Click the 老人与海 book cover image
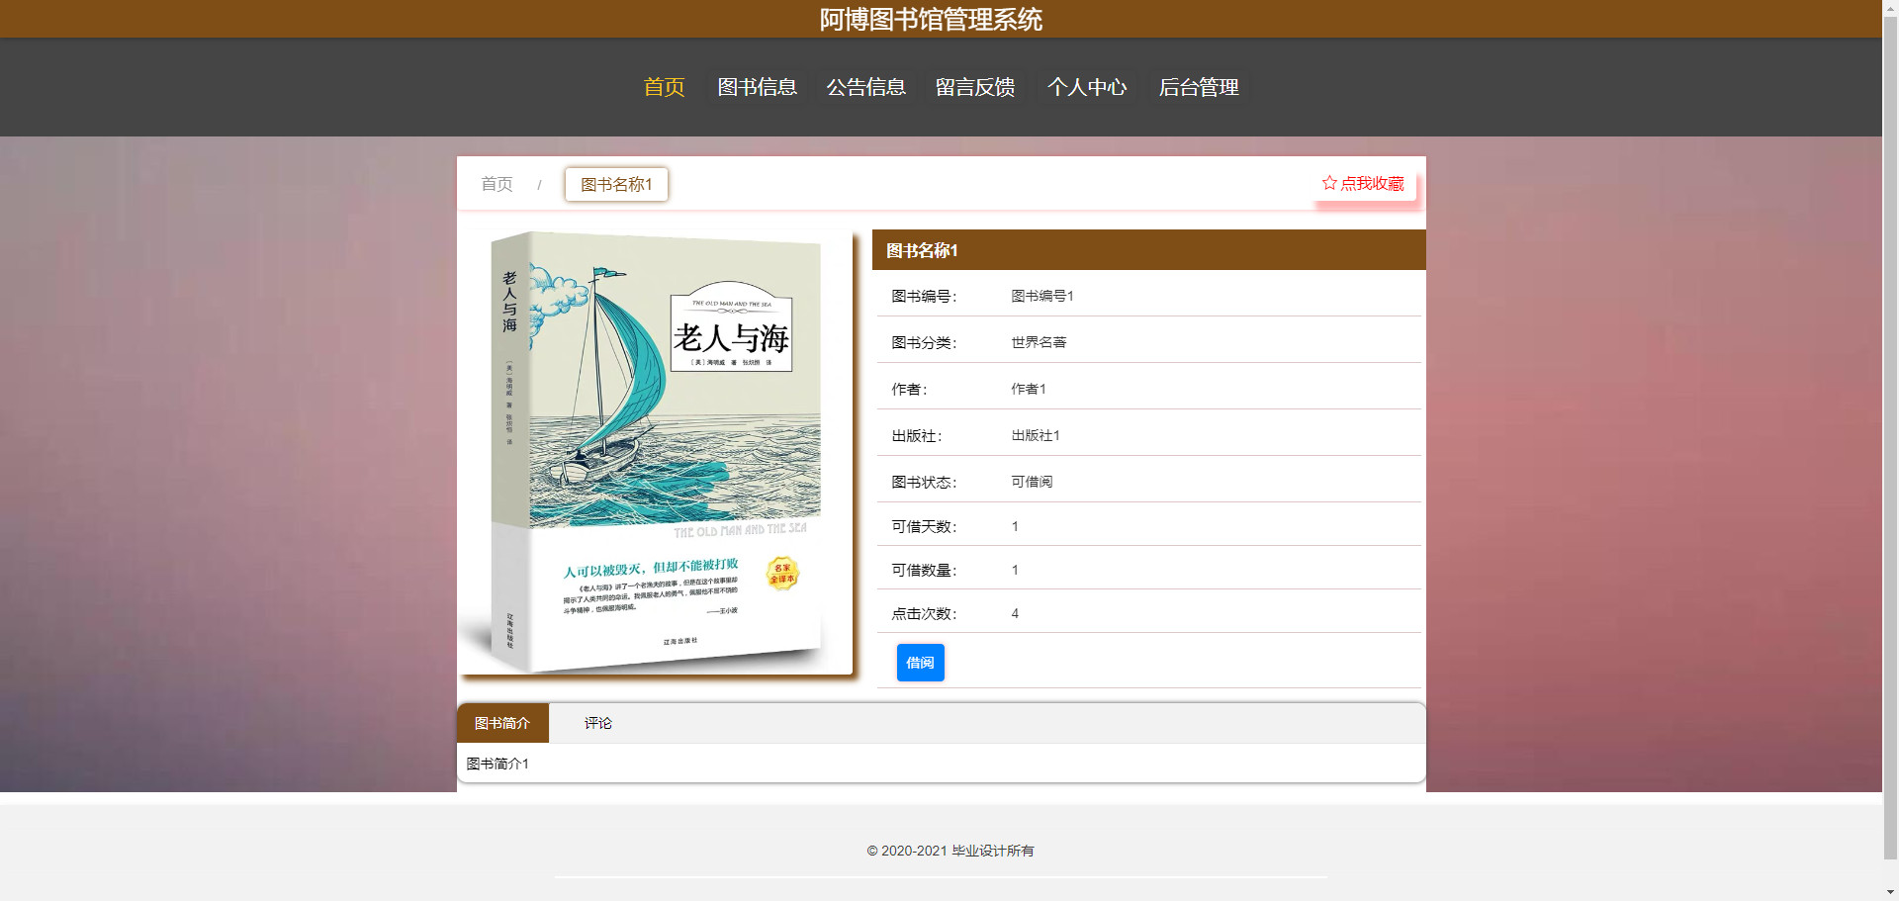This screenshot has width=1899, height=901. [656, 452]
